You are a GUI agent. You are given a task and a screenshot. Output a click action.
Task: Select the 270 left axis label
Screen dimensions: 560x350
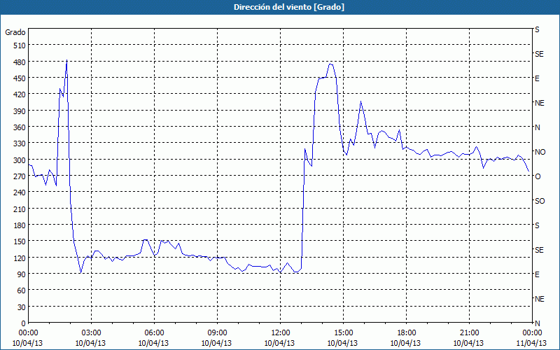coord(20,176)
